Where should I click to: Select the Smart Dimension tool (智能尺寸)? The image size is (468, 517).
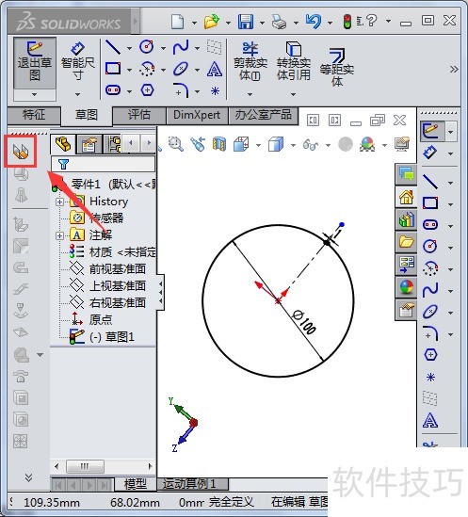[78, 62]
